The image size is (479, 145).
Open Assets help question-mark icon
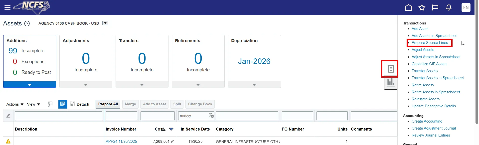pyautogui.click(x=27, y=23)
